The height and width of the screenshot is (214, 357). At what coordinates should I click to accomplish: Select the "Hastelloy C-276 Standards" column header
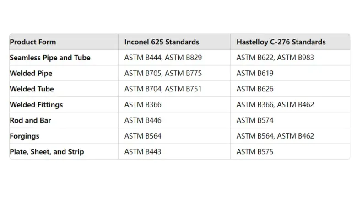[x=281, y=42]
